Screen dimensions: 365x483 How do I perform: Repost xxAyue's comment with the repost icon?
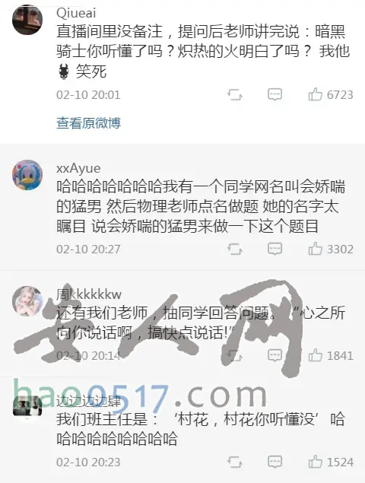point(235,249)
